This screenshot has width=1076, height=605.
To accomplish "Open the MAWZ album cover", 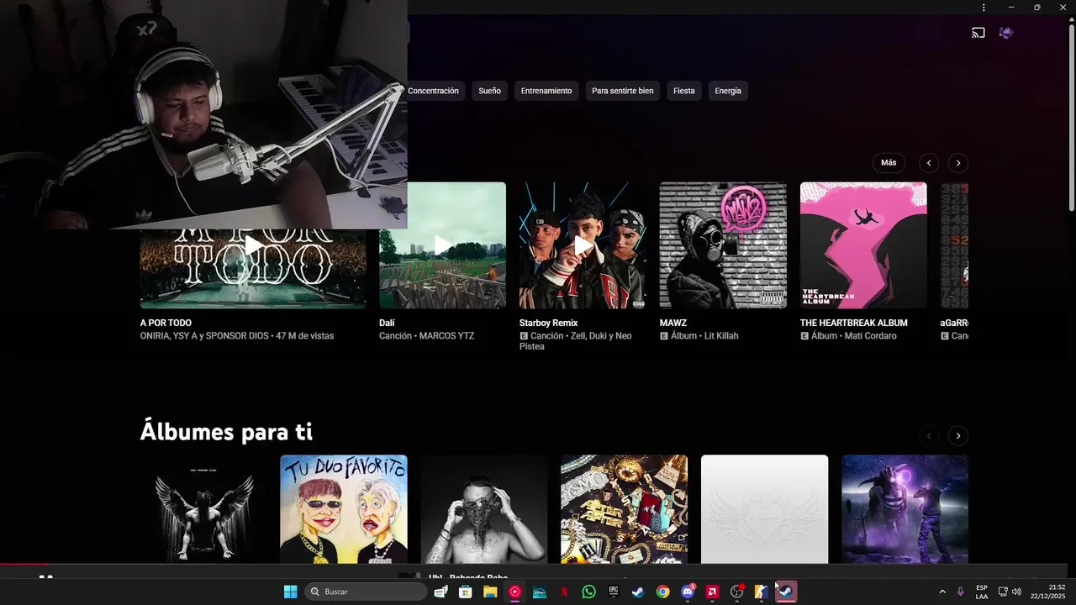I will [x=723, y=245].
